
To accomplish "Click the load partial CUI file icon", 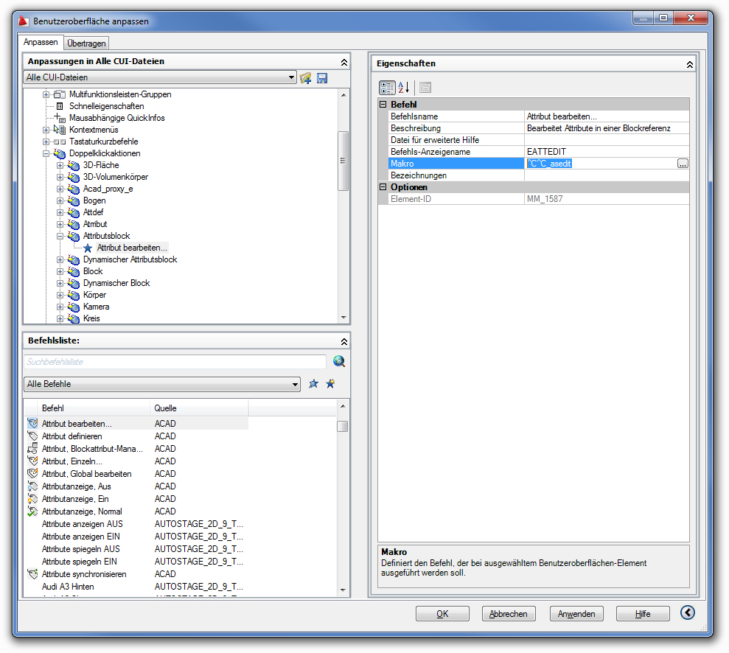I will click(x=306, y=77).
